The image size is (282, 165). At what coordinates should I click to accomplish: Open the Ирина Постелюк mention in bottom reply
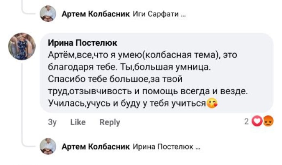[163, 146]
